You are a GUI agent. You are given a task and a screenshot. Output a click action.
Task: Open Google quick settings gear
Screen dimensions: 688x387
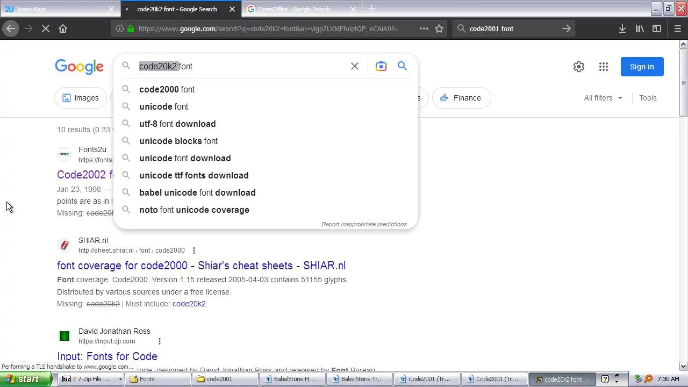[578, 67]
